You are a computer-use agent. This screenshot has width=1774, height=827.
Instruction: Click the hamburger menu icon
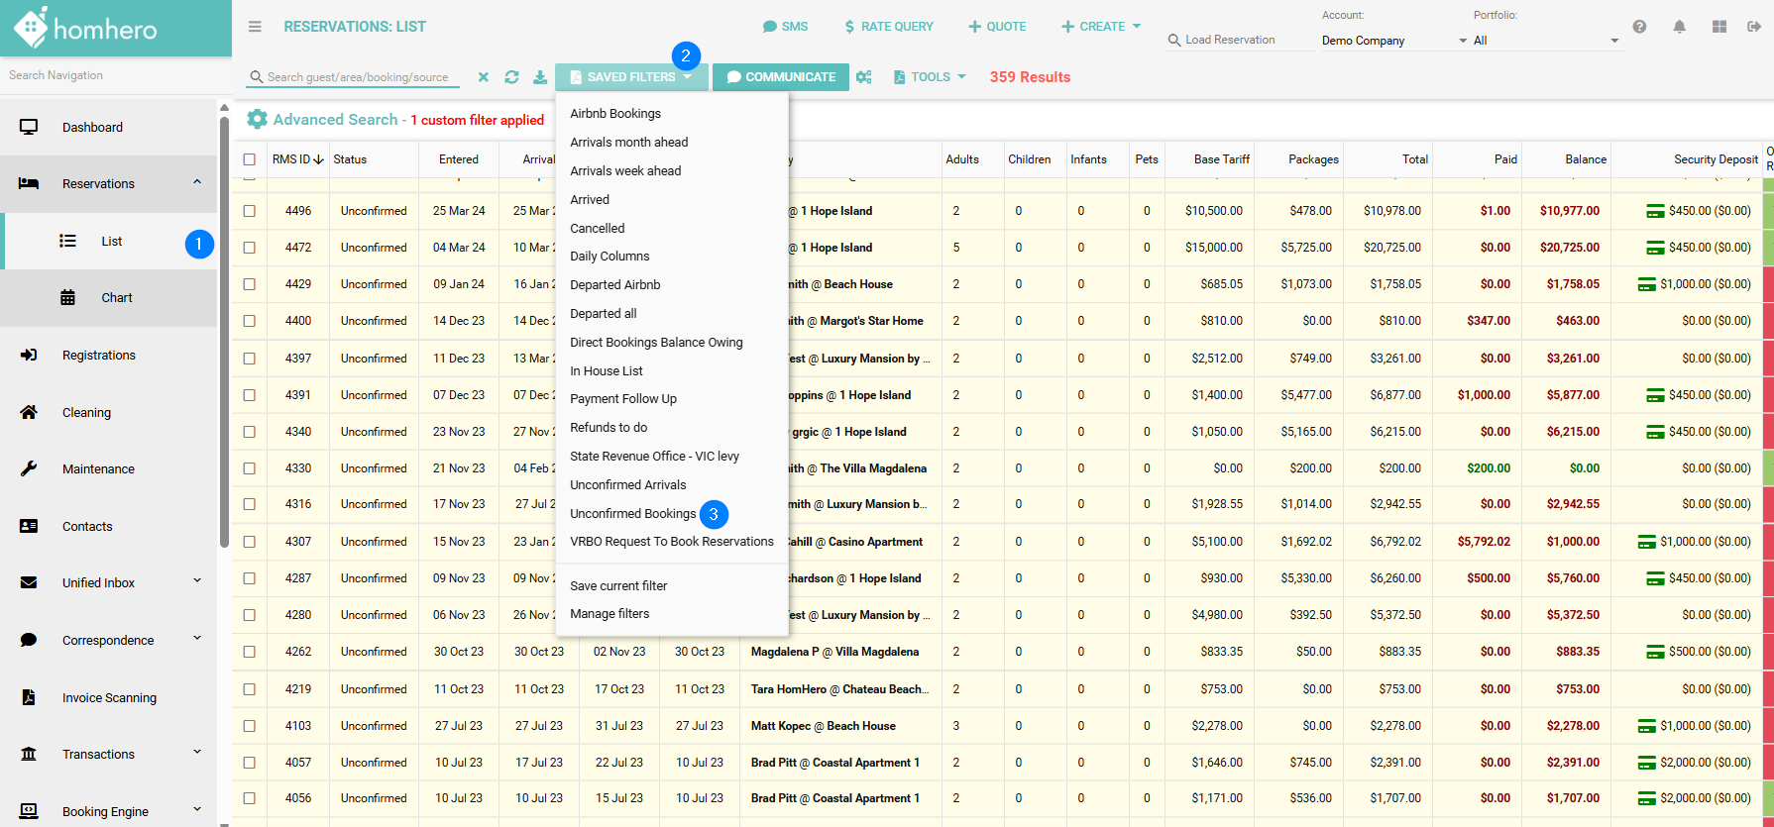[x=255, y=27]
